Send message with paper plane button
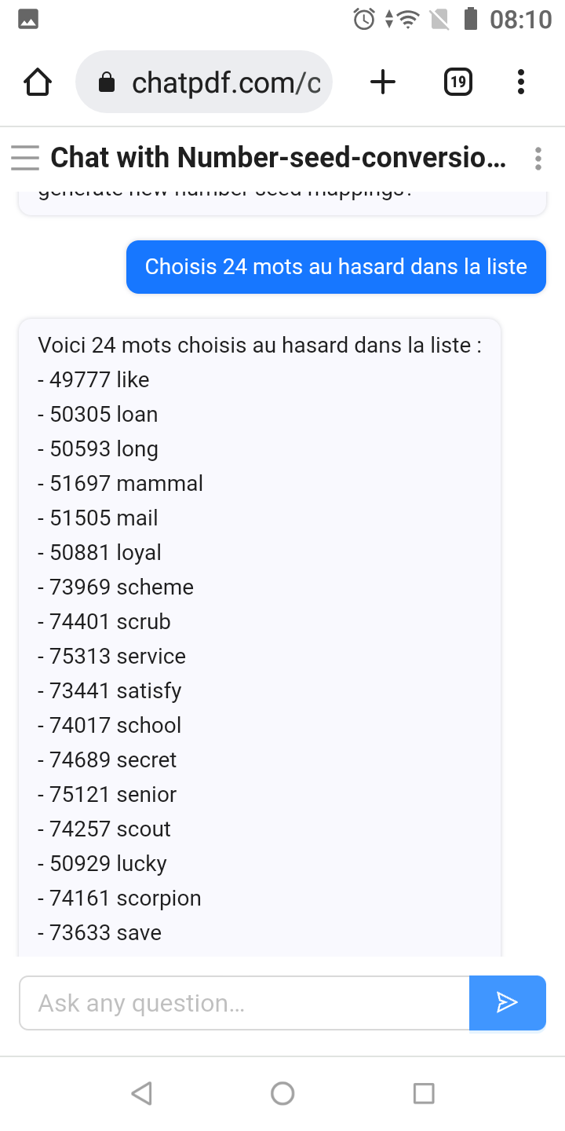Screen dimensions: 565x1131 click(508, 1002)
